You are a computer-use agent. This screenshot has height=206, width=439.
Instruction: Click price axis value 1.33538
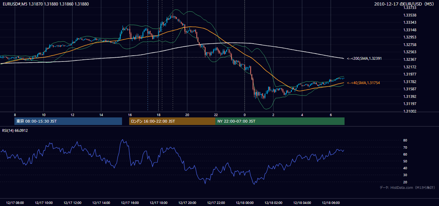[409, 15]
